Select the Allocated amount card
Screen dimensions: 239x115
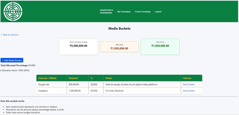(119, 47)
